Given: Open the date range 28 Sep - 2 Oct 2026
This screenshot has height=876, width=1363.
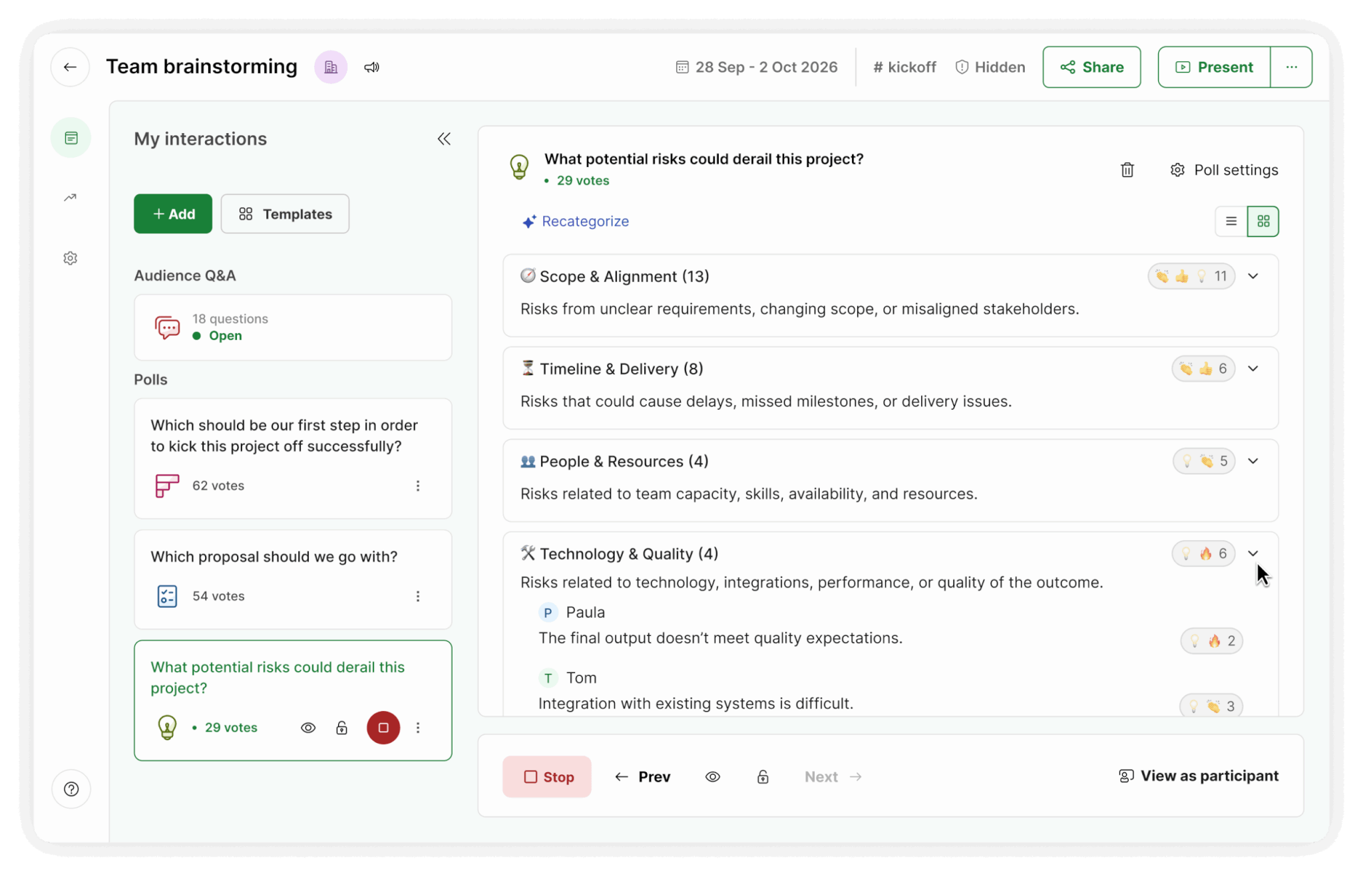Looking at the screenshot, I should [757, 67].
